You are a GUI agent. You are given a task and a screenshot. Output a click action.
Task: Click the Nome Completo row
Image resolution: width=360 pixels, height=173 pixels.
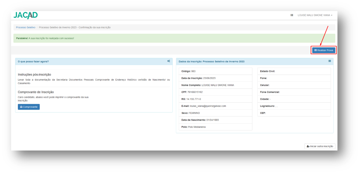(x=215, y=85)
